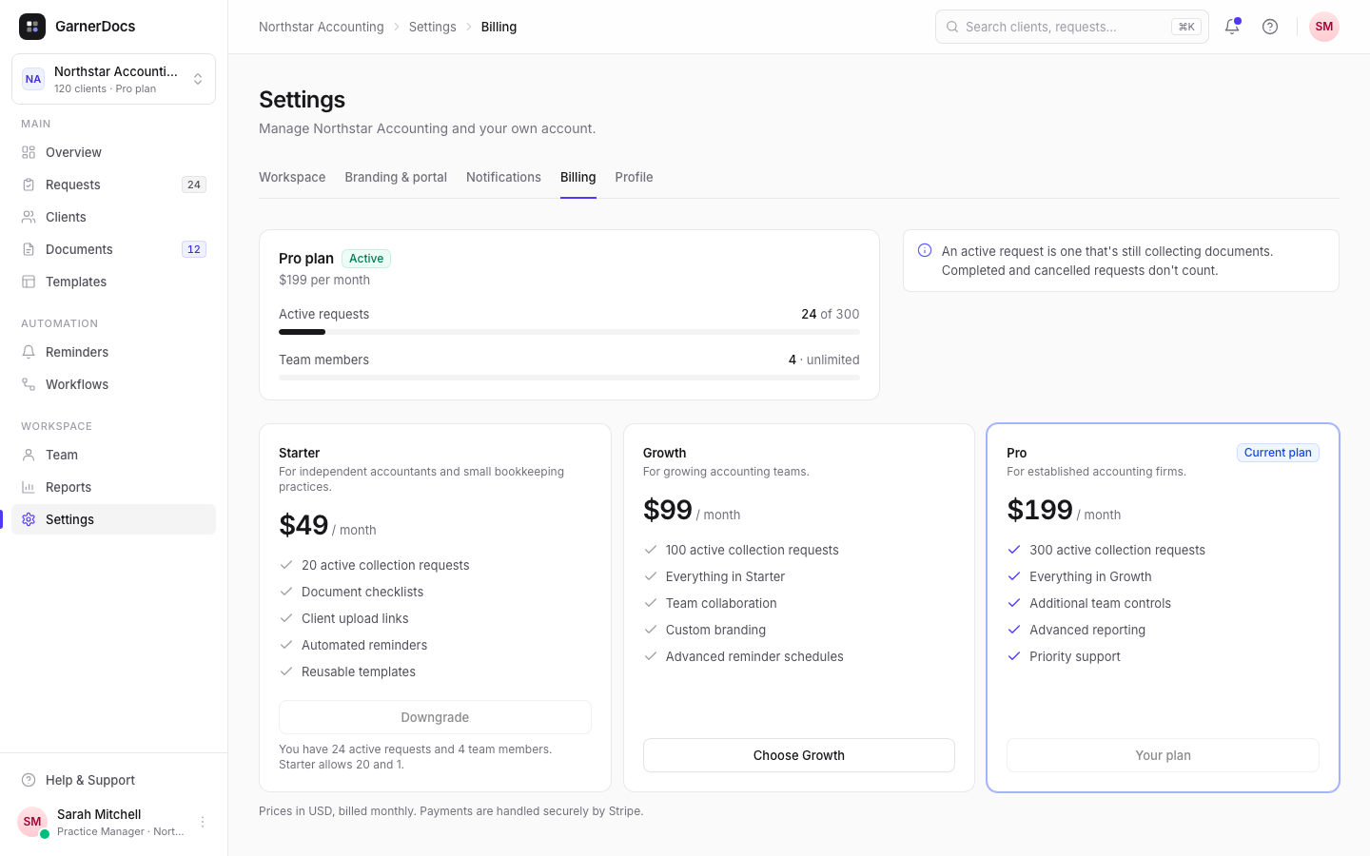The height and width of the screenshot is (856, 1370).
Task: Click the info icon in active request note
Action: (x=925, y=250)
